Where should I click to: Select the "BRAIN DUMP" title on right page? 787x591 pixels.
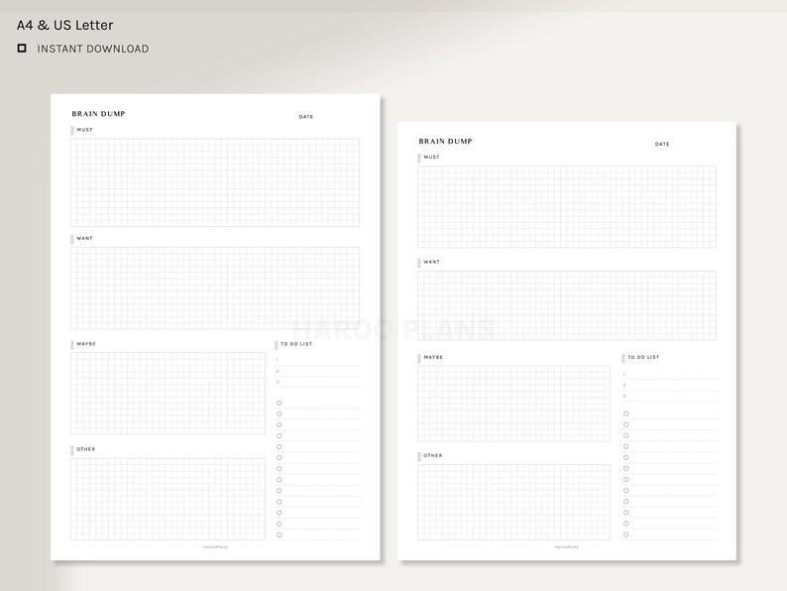pos(446,142)
